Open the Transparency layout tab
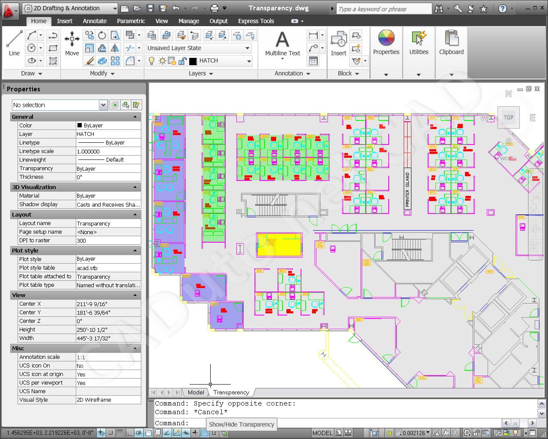 point(231,392)
